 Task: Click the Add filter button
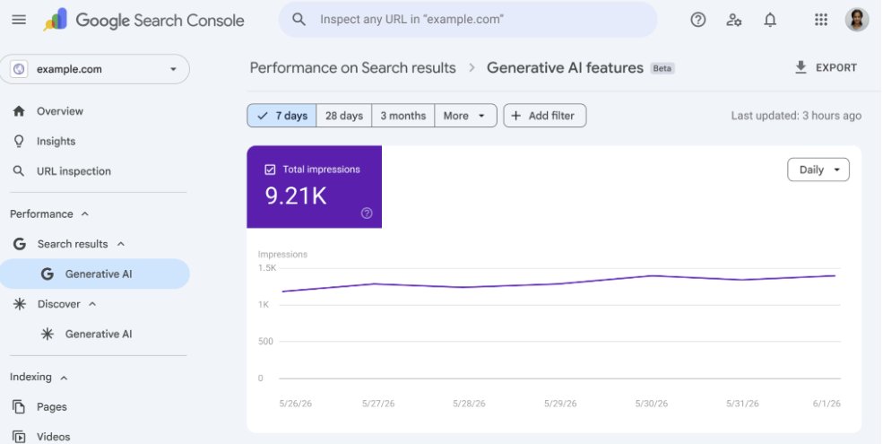point(544,116)
